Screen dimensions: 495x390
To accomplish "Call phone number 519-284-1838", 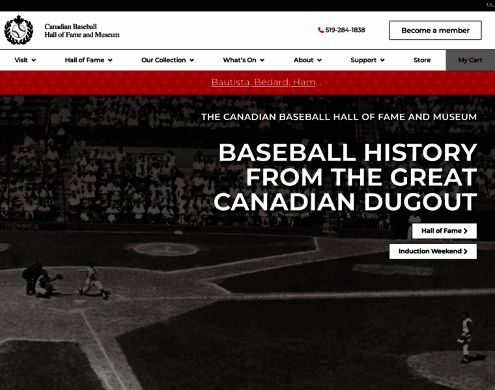I will 345,30.
